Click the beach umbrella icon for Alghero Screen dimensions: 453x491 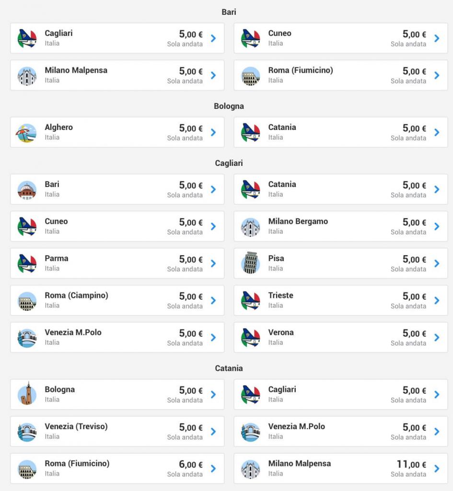(x=27, y=132)
